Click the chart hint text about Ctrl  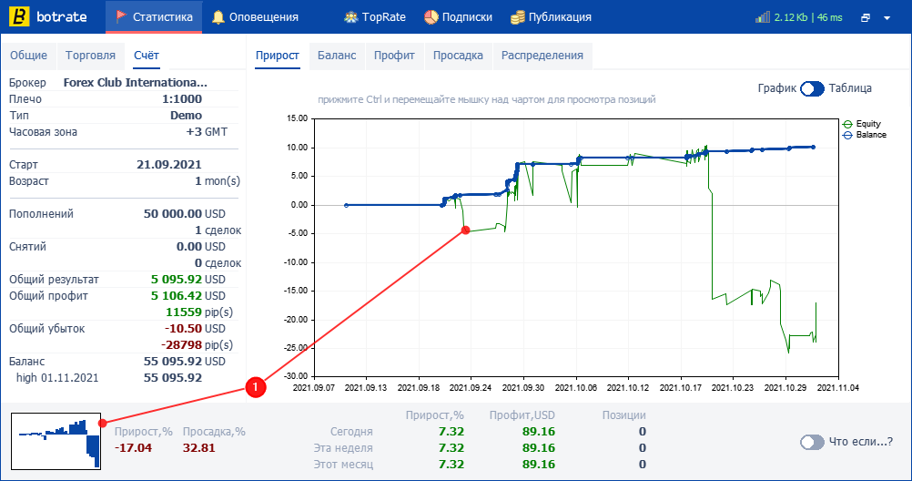(x=487, y=99)
